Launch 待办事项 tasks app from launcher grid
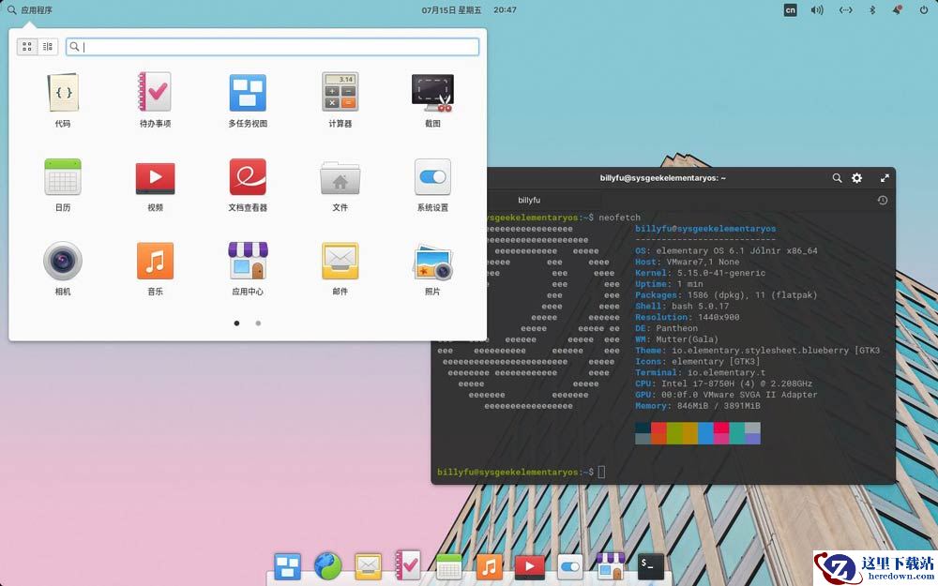Image resolution: width=938 pixels, height=586 pixels. coord(155,99)
